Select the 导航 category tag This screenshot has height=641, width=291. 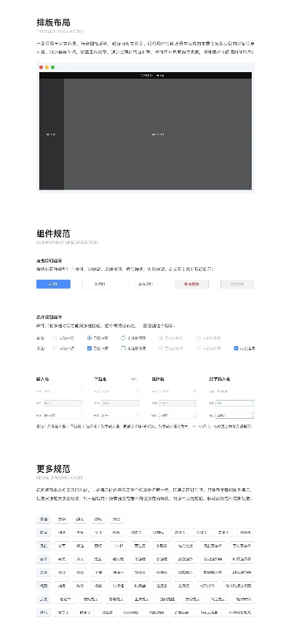(x=43, y=546)
